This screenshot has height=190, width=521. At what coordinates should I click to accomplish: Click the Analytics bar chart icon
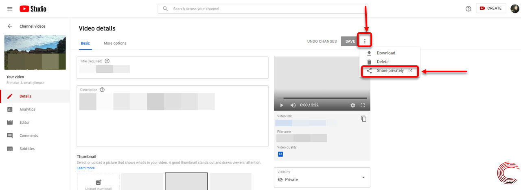pyautogui.click(x=10, y=109)
